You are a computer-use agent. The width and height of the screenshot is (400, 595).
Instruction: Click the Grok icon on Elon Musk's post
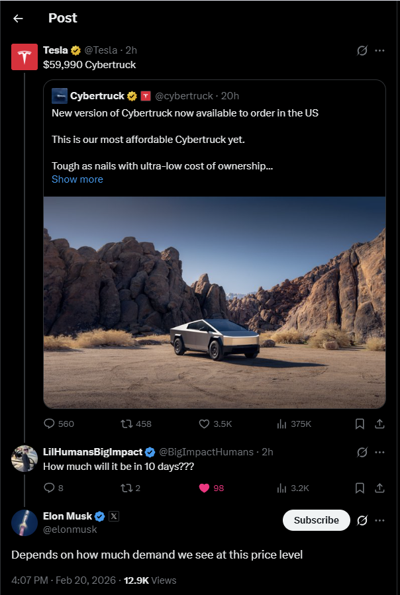click(x=362, y=520)
